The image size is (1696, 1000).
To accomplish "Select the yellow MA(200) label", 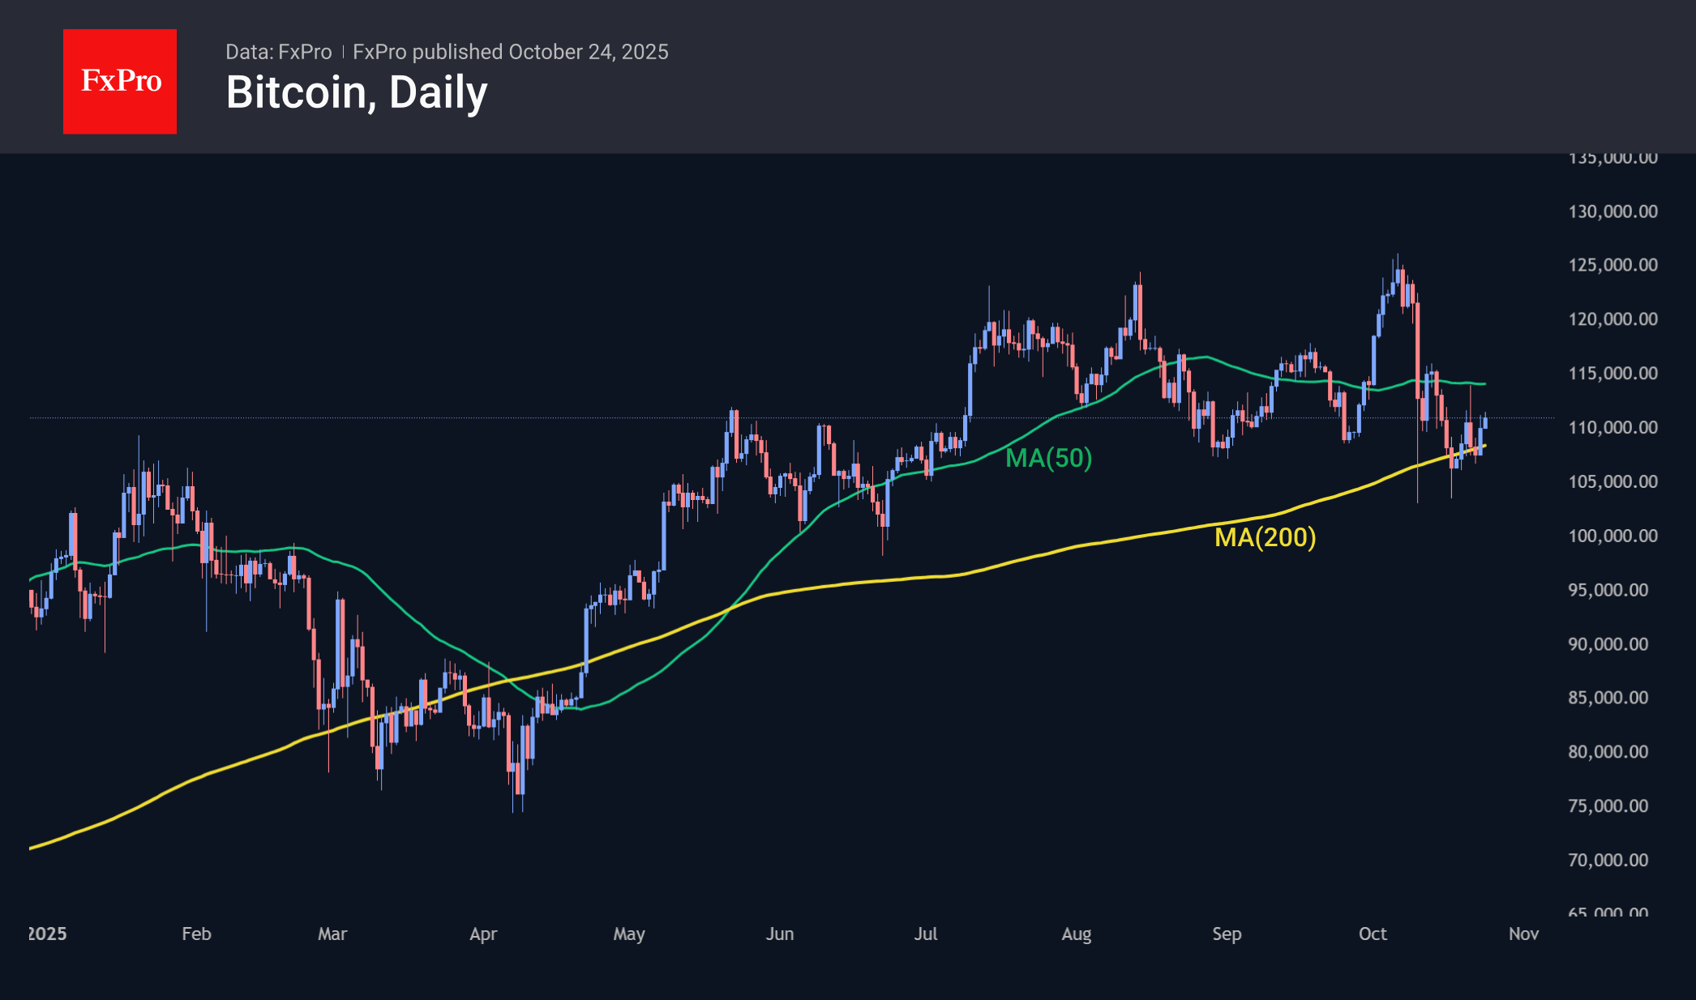I will pyautogui.click(x=1265, y=537).
